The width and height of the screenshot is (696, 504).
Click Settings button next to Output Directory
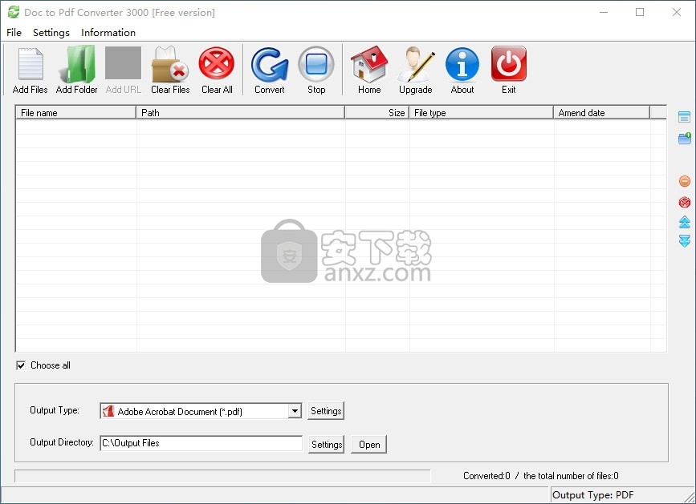pyautogui.click(x=326, y=444)
